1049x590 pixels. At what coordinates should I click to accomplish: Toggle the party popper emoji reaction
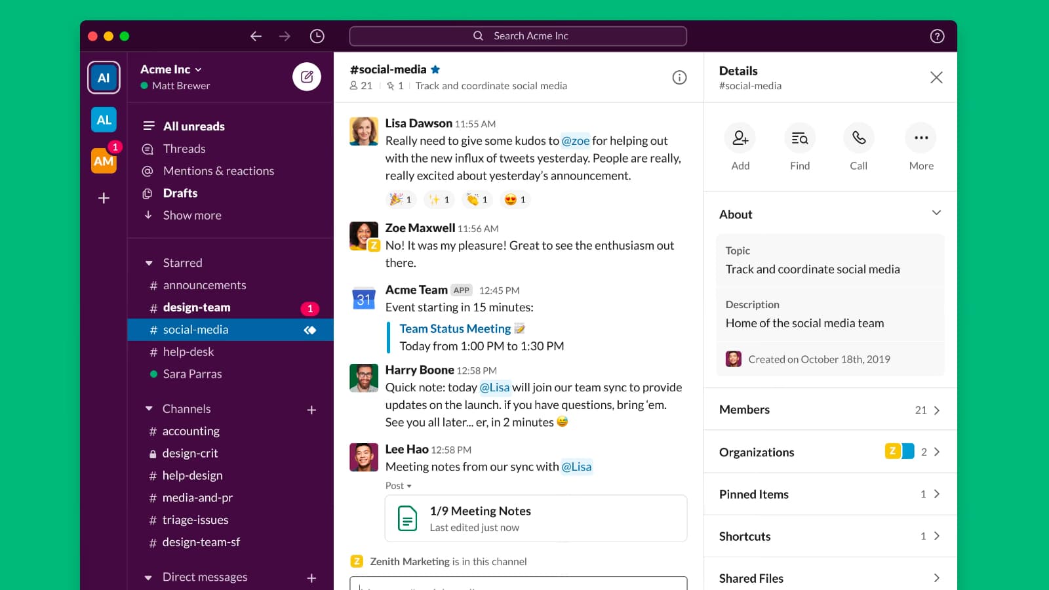401,199
